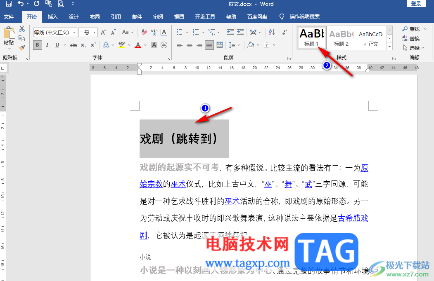The image size is (434, 281).
Task: Open print preview from the quick access toolbar
Action: point(61,4)
